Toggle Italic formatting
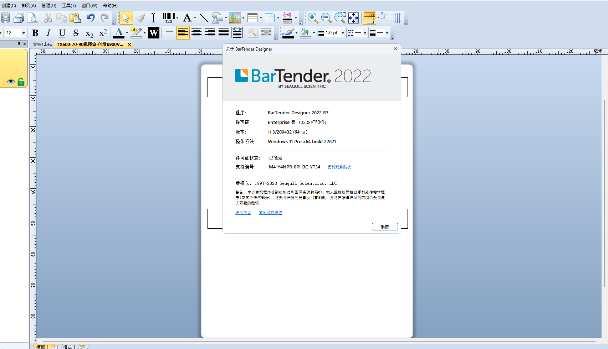The height and width of the screenshot is (349, 608). [x=48, y=33]
